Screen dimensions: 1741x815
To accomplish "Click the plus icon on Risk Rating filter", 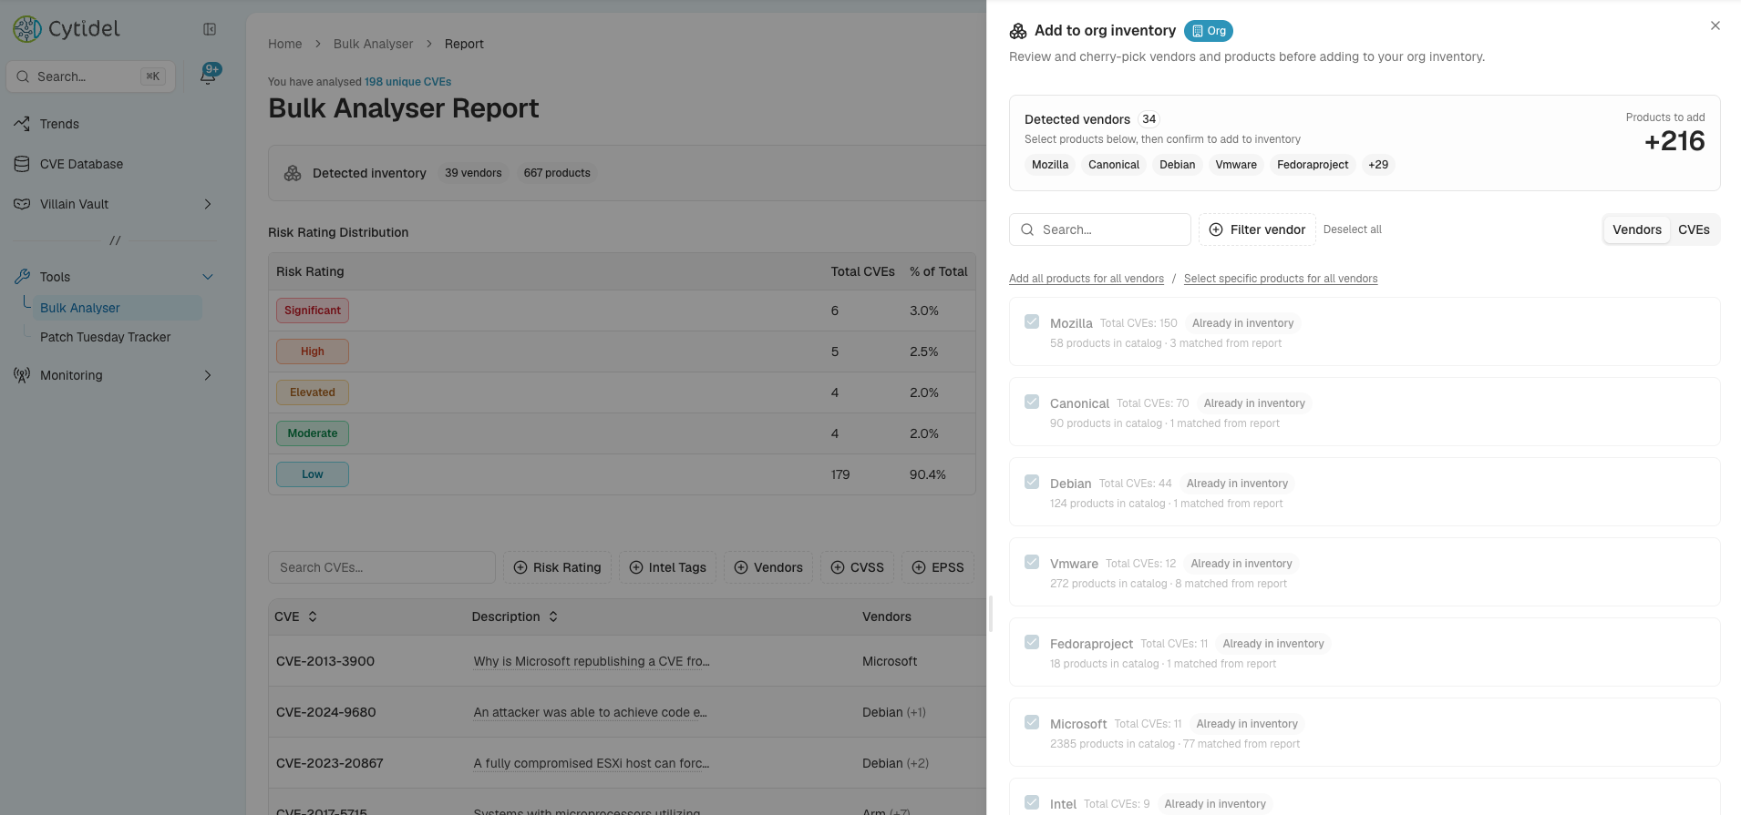I will point(520,567).
